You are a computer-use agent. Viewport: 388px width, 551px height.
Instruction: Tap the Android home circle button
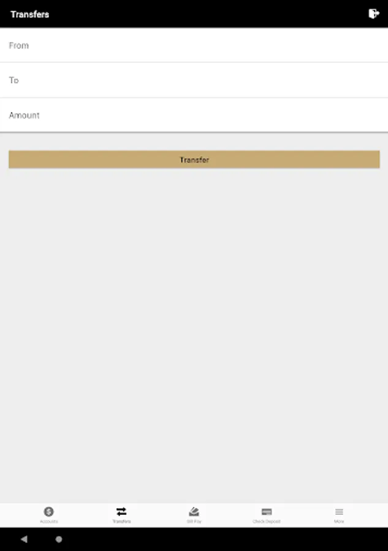click(59, 539)
